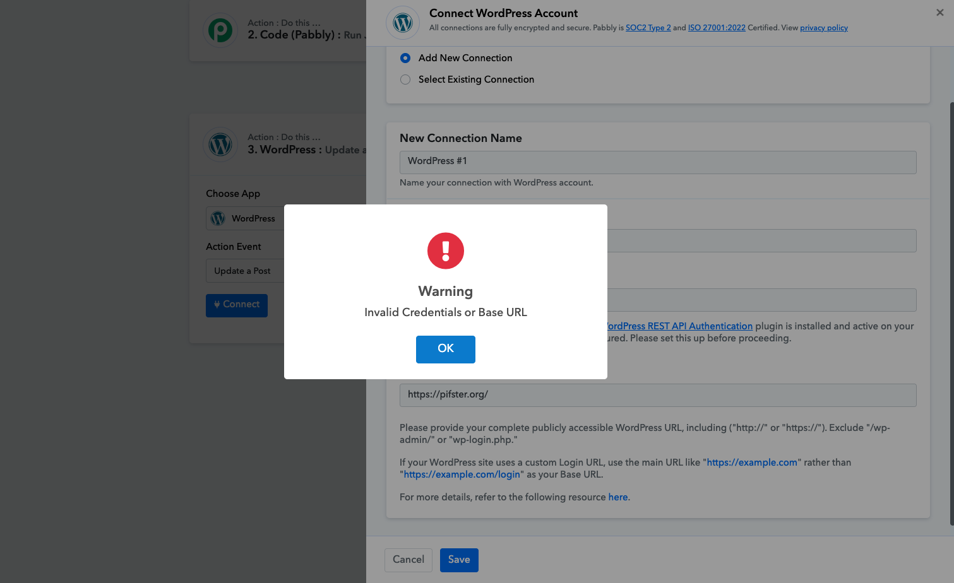Click the Cancel button

click(x=408, y=560)
